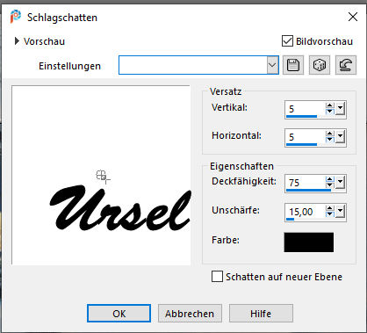The image size is (367, 333).
Task: Click the reset to default icon
Action: pos(346,65)
